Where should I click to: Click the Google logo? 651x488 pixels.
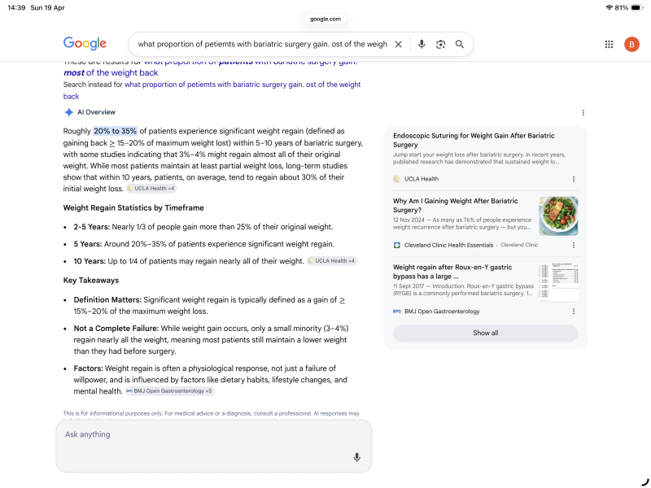[x=85, y=44]
